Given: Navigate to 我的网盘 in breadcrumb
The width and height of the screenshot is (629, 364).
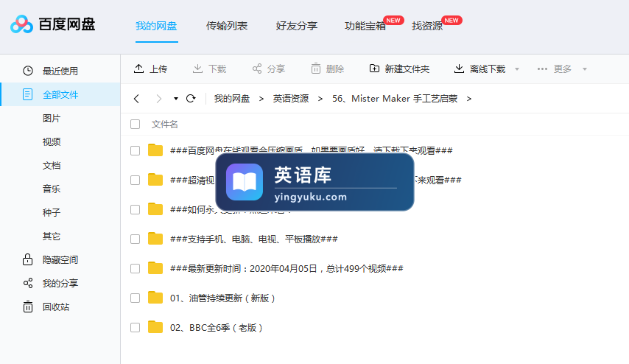Looking at the screenshot, I should click(232, 99).
